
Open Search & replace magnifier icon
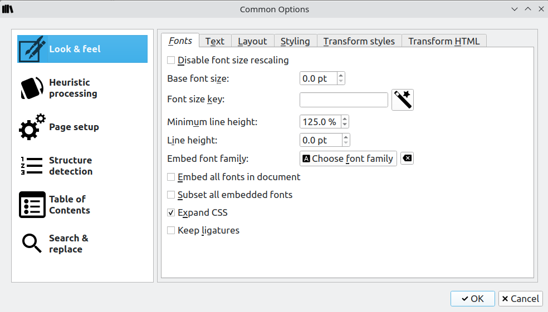click(x=32, y=244)
